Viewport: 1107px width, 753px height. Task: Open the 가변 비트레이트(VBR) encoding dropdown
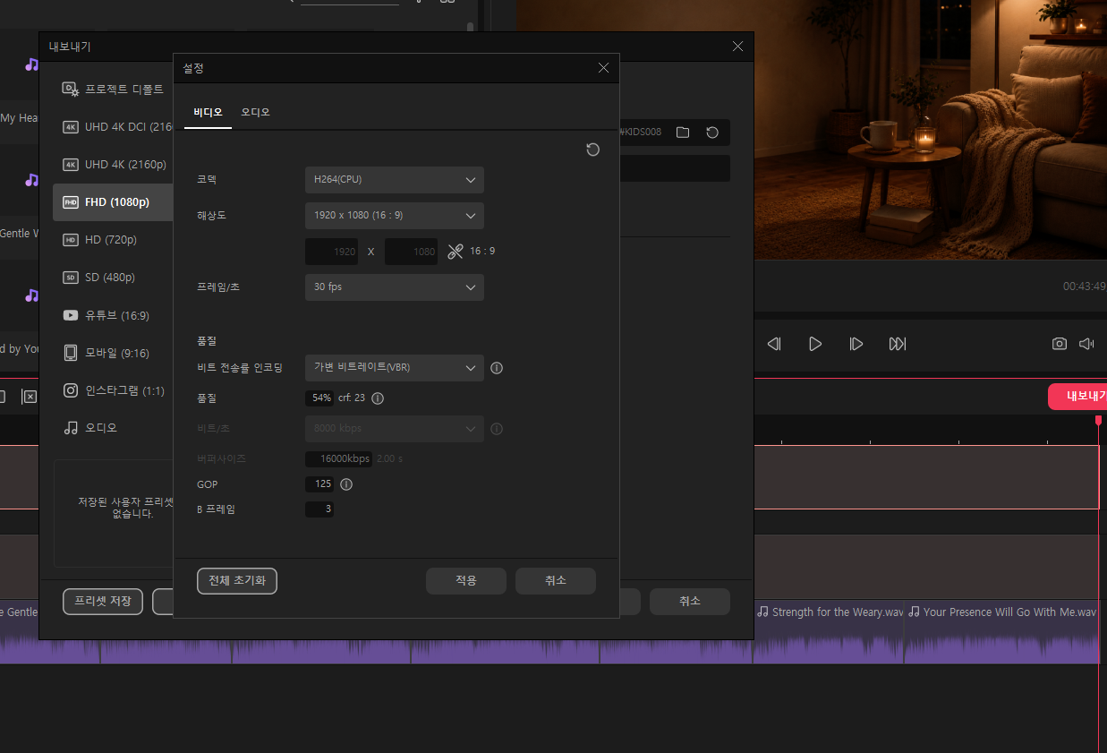pyautogui.click(x=395, y=368)
